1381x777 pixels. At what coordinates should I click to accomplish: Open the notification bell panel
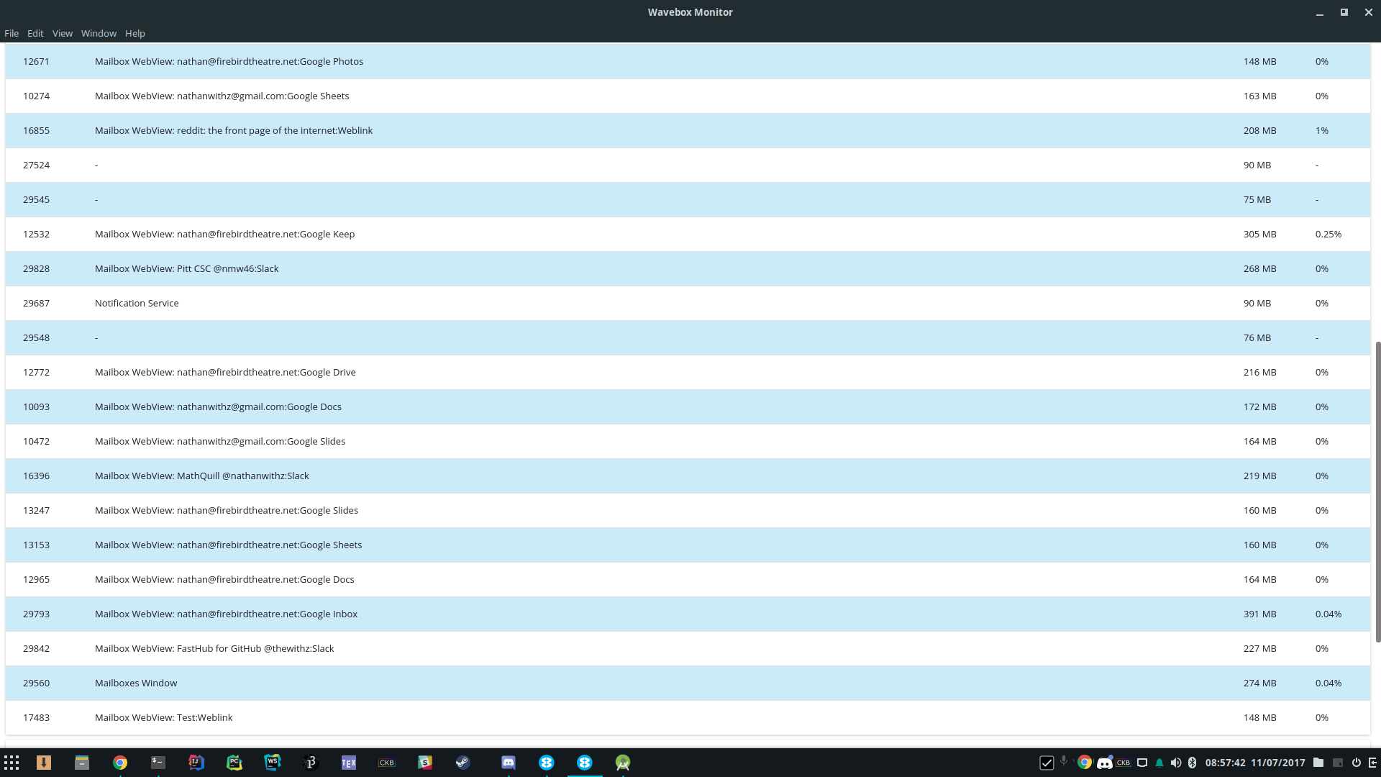[x=1159, y=763]
